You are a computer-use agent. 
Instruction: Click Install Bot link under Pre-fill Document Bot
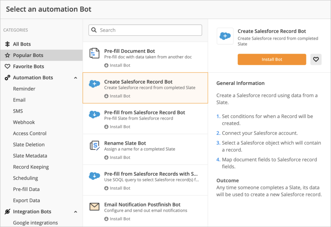tap(120, 65)
